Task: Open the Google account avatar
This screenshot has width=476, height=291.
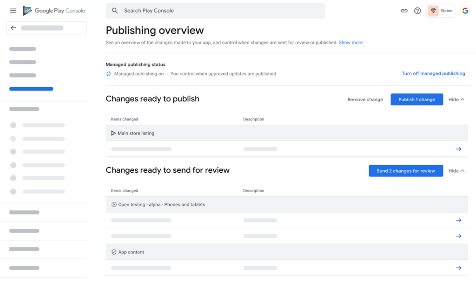Action: click(x=465, y=10)
